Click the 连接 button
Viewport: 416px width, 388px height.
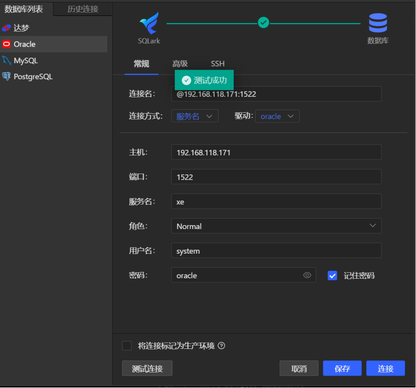[x=385, y=368]
